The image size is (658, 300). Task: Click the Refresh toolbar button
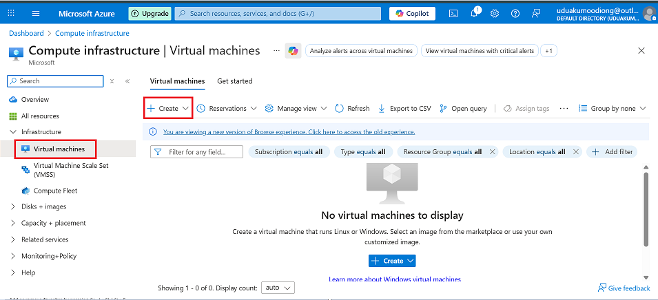tap(352, 109)
